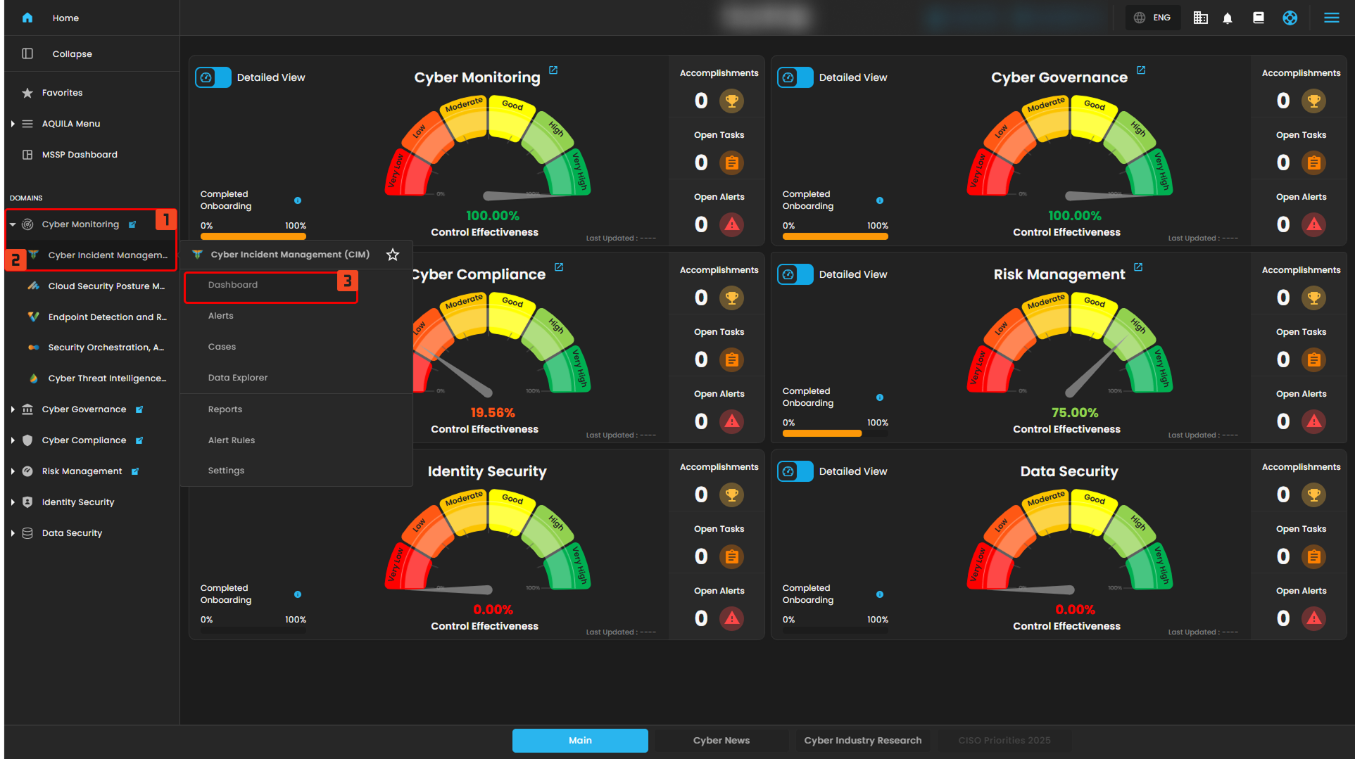Click Risk Management panel's open tasks clipboard icon
The width and height of the screenshot is (1355, 759).
(x=1313, y=360)
